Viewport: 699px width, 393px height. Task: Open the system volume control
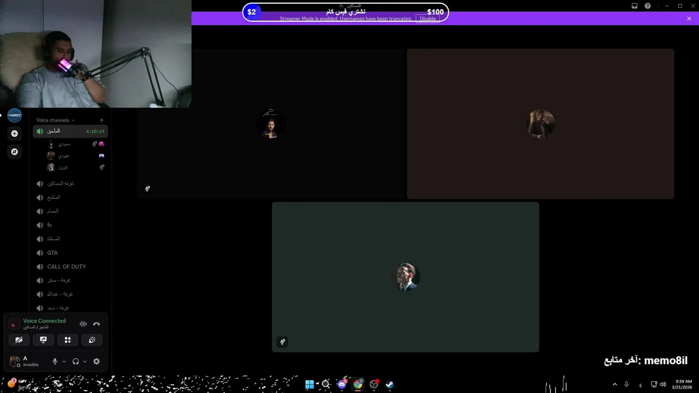pos(662,384)
